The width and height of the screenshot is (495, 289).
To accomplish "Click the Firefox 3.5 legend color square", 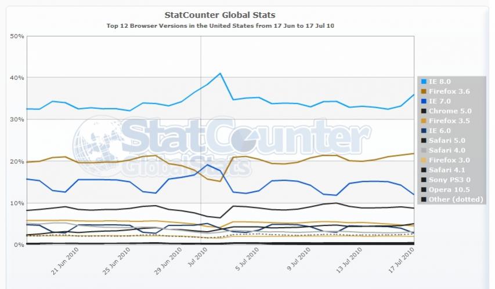I will 423,120.
